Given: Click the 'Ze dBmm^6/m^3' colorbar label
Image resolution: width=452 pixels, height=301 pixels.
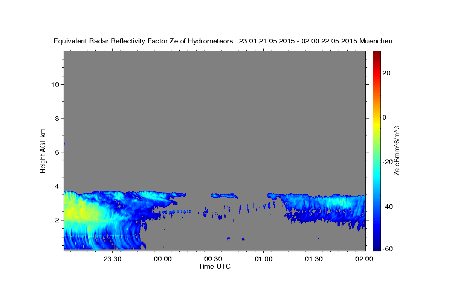Looking at the screenshot, I should (x=397, y=150).
